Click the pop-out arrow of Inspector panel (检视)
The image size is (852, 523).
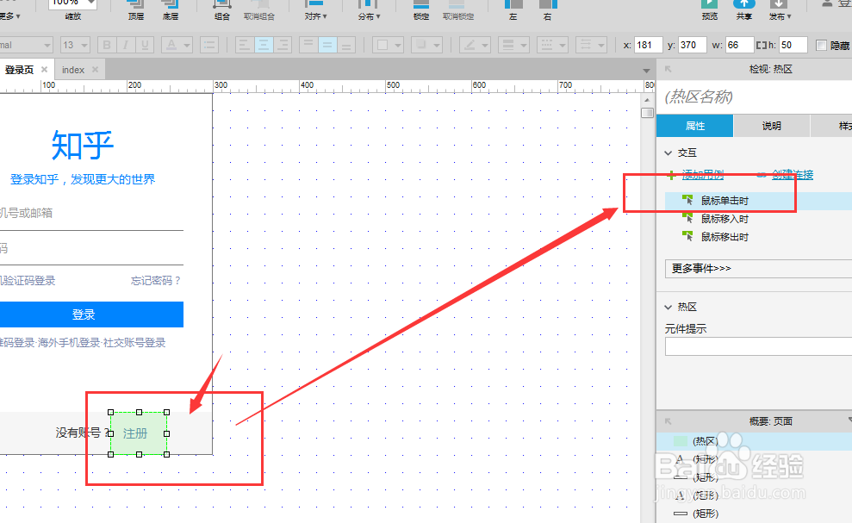pyautogui.click(x=669, y=69)
